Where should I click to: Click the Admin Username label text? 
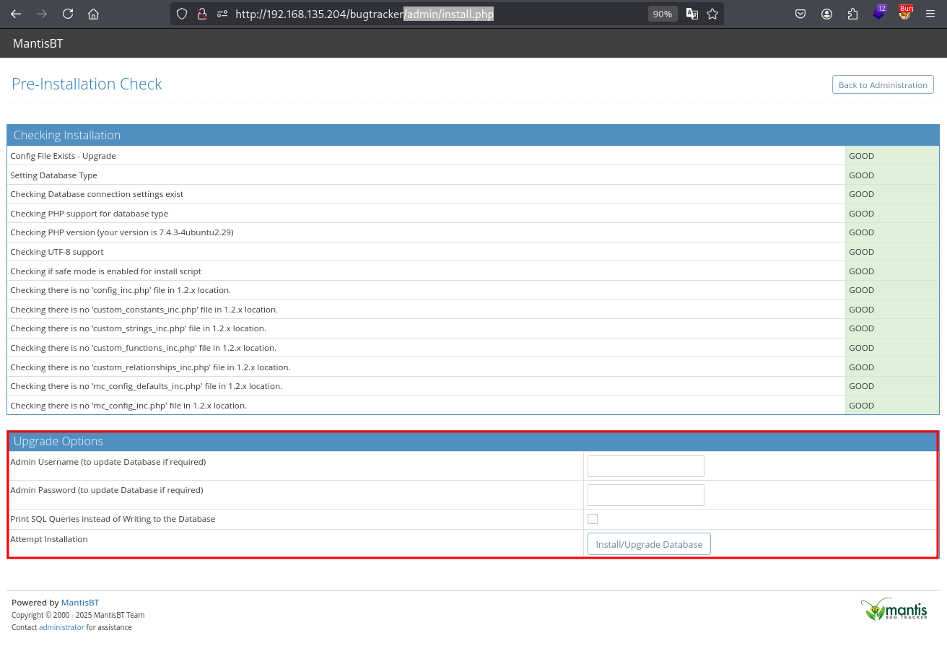(108, 462)
